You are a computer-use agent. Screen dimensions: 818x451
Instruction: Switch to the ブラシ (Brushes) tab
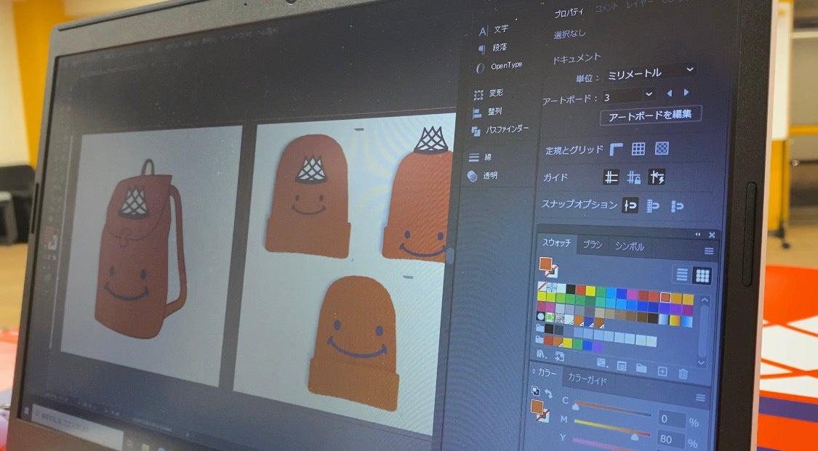pos(593,245)
